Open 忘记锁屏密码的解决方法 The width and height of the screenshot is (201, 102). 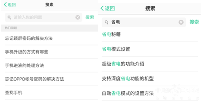point(51,38)
